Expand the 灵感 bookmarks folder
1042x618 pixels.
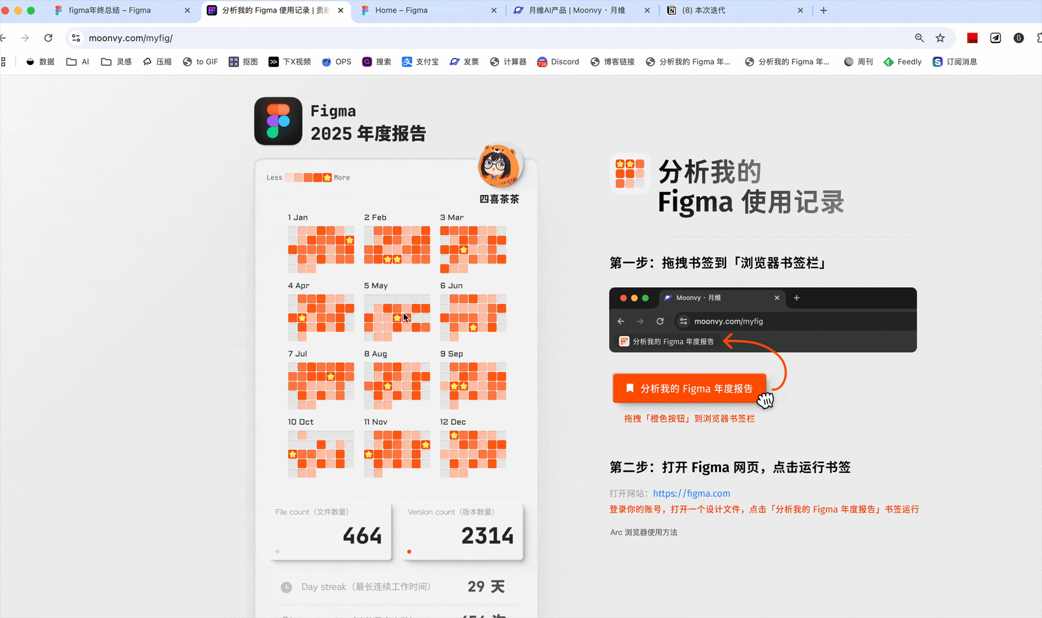117,62
